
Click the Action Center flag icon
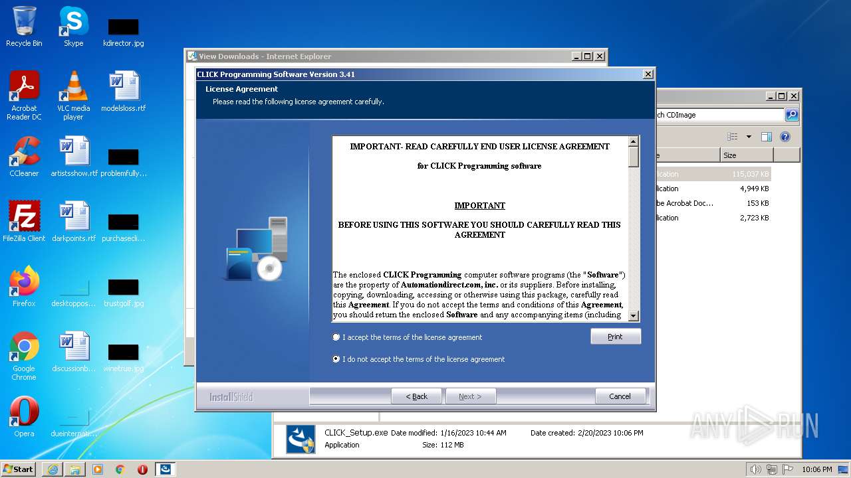coord(788,469)
